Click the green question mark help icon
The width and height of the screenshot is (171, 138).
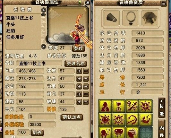pos(80,3)
